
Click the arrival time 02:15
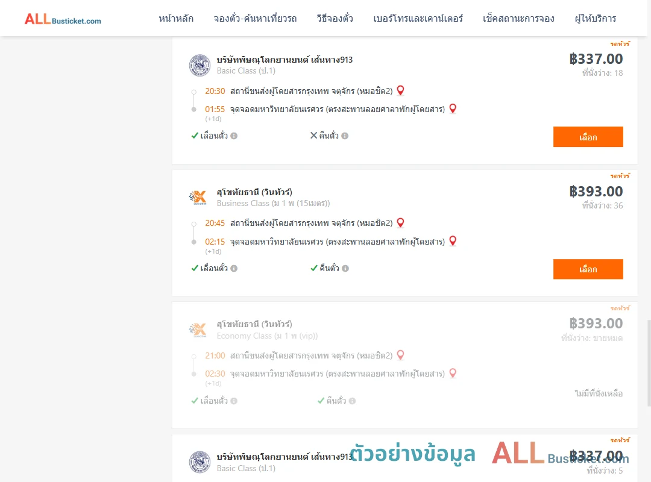click(x=215, y=242)
